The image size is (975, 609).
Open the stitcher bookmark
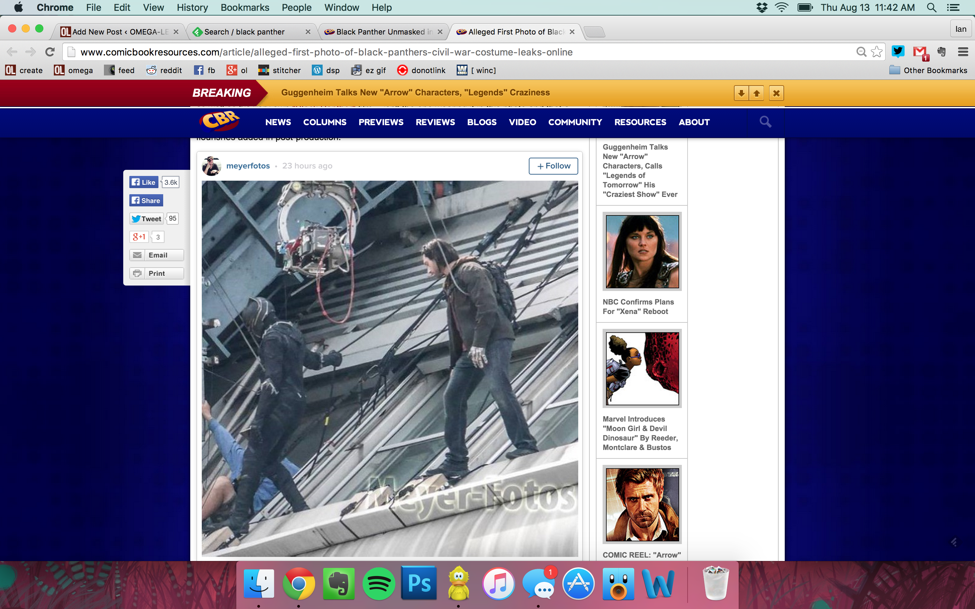pos(279,70)
